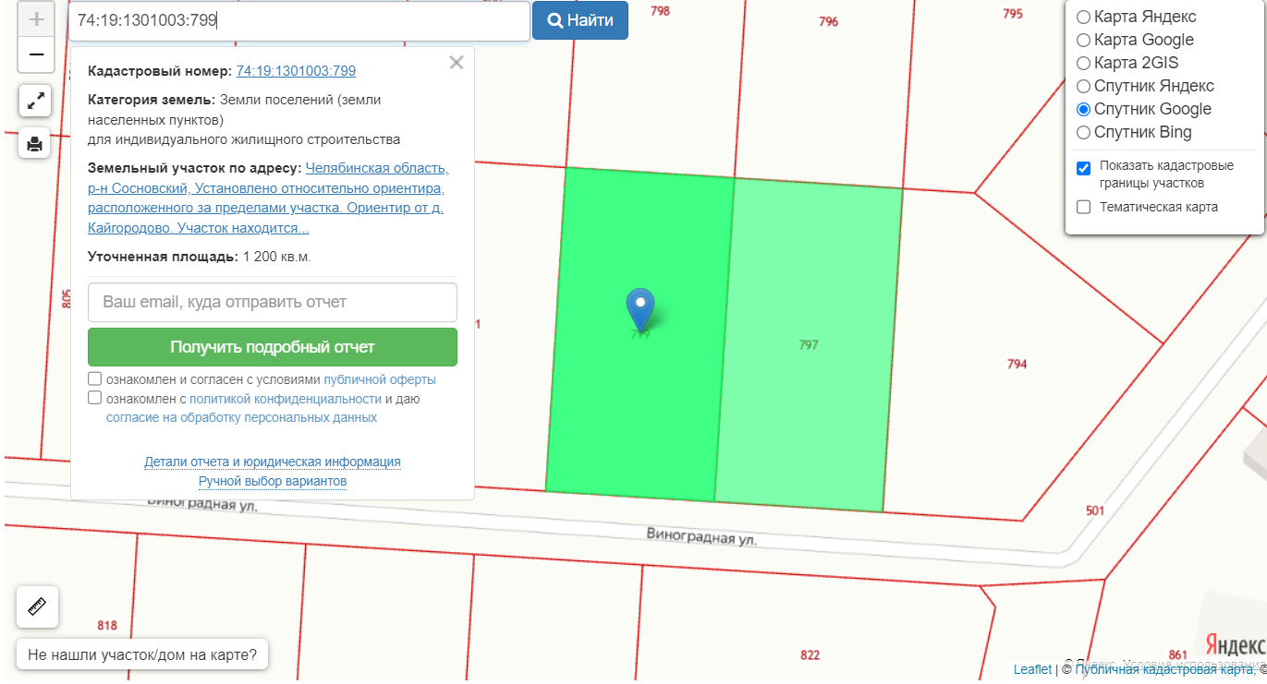Select Карта 2GIS map layer

coord(1083,63)
